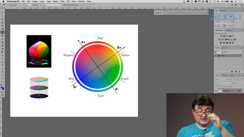Viewport: 244px width, 137px height.
Task: Toggle Show Sampling Ring checkbox
Action: pyautogui.click(x=64, y=5)
